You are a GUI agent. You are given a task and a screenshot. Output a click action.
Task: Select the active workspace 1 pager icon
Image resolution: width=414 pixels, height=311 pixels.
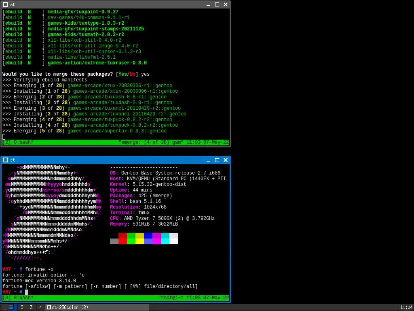11,307
